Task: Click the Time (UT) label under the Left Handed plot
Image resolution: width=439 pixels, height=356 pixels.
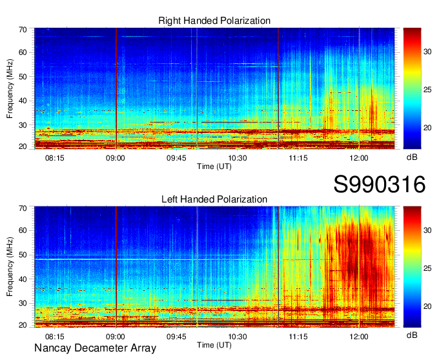Action: point(214,345)
